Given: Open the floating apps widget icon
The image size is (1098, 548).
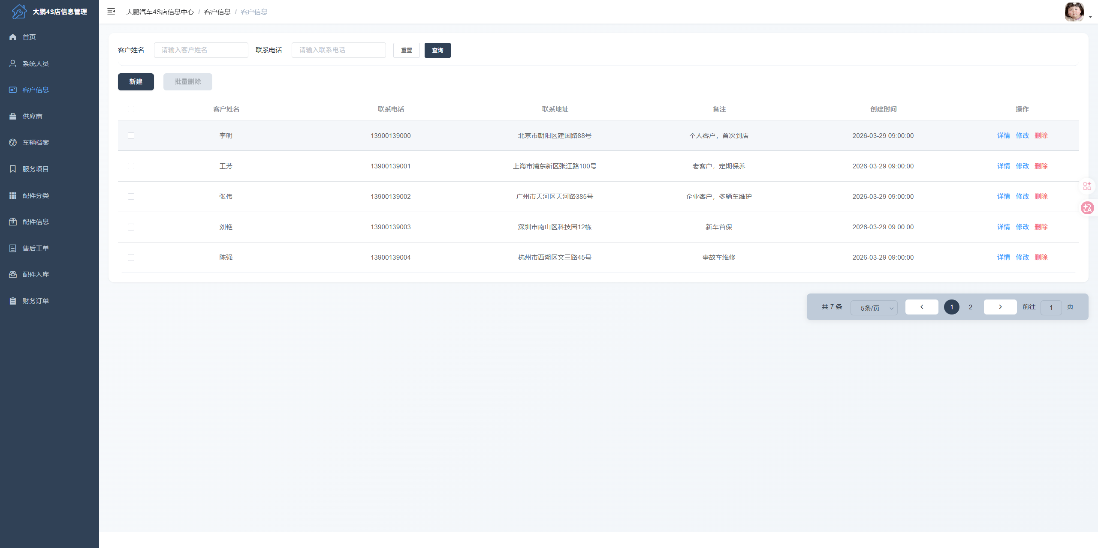Looking at the screenshot, I should coord(1087,186).
